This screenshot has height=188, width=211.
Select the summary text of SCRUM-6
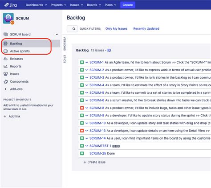[158, 100]
